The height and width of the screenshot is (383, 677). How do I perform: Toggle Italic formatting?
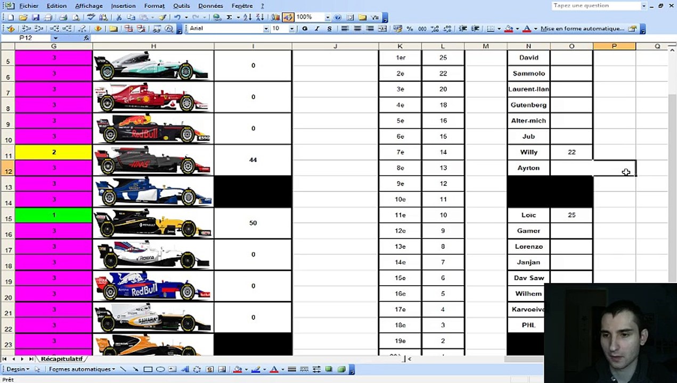tap(317, 28)
